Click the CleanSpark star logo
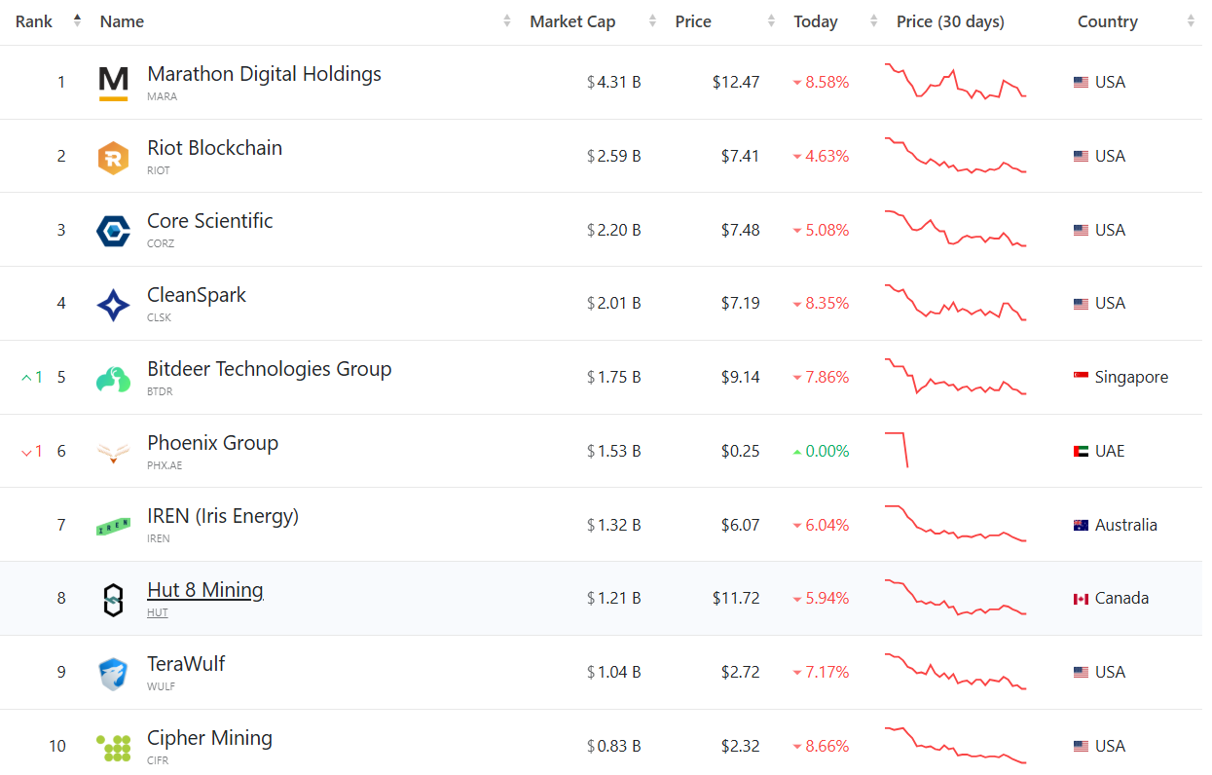 click(x=114, y=305)
